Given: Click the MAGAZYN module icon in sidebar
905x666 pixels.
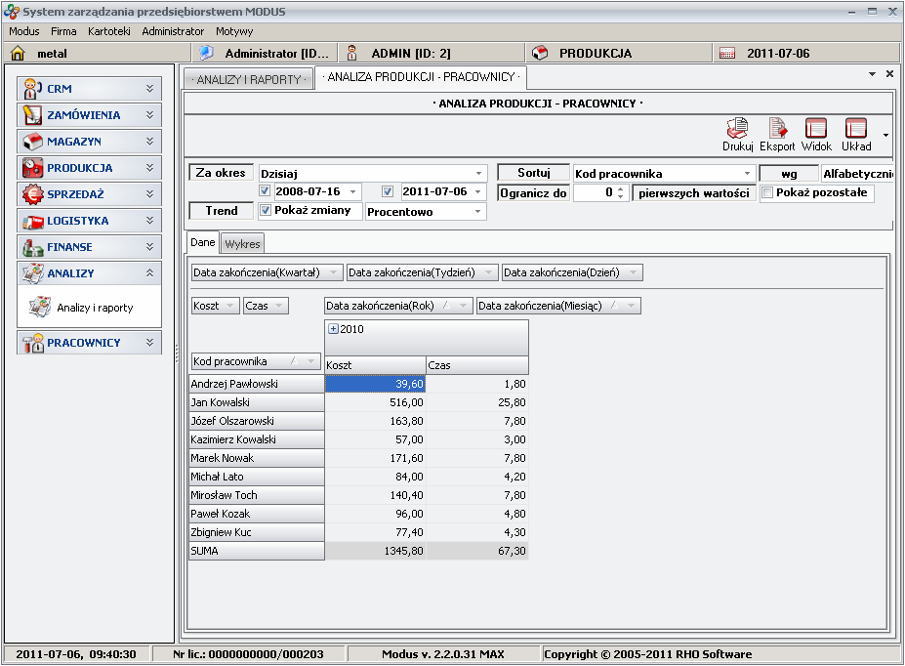Looking at the screenshot, I should (33, 142).
